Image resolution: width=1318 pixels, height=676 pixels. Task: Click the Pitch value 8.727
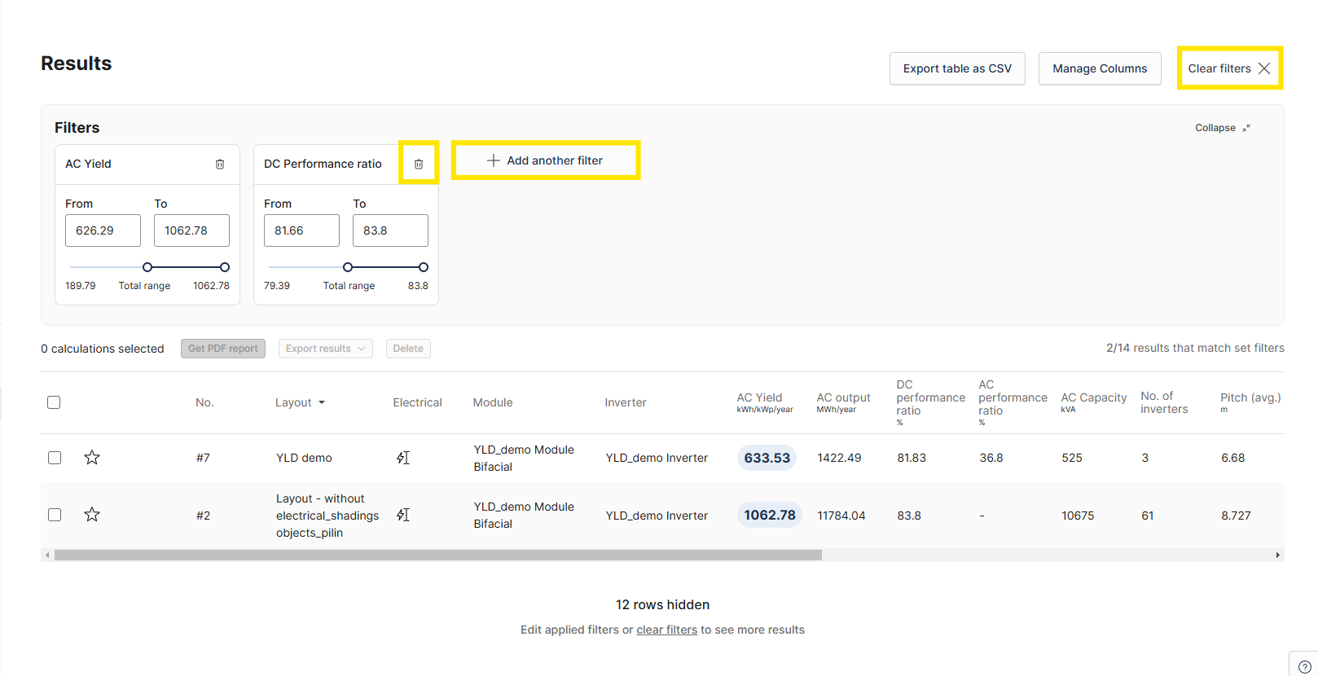pyautogui.click(x=1236, y=516)
